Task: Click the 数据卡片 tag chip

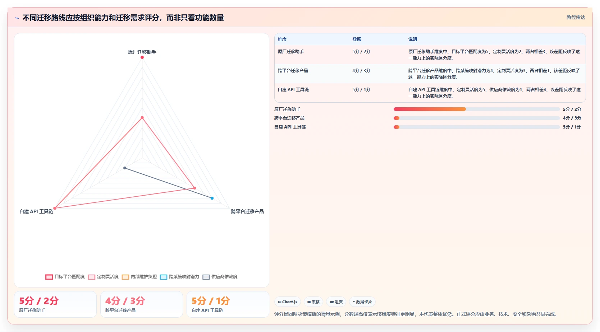Action: pos(362,302)
